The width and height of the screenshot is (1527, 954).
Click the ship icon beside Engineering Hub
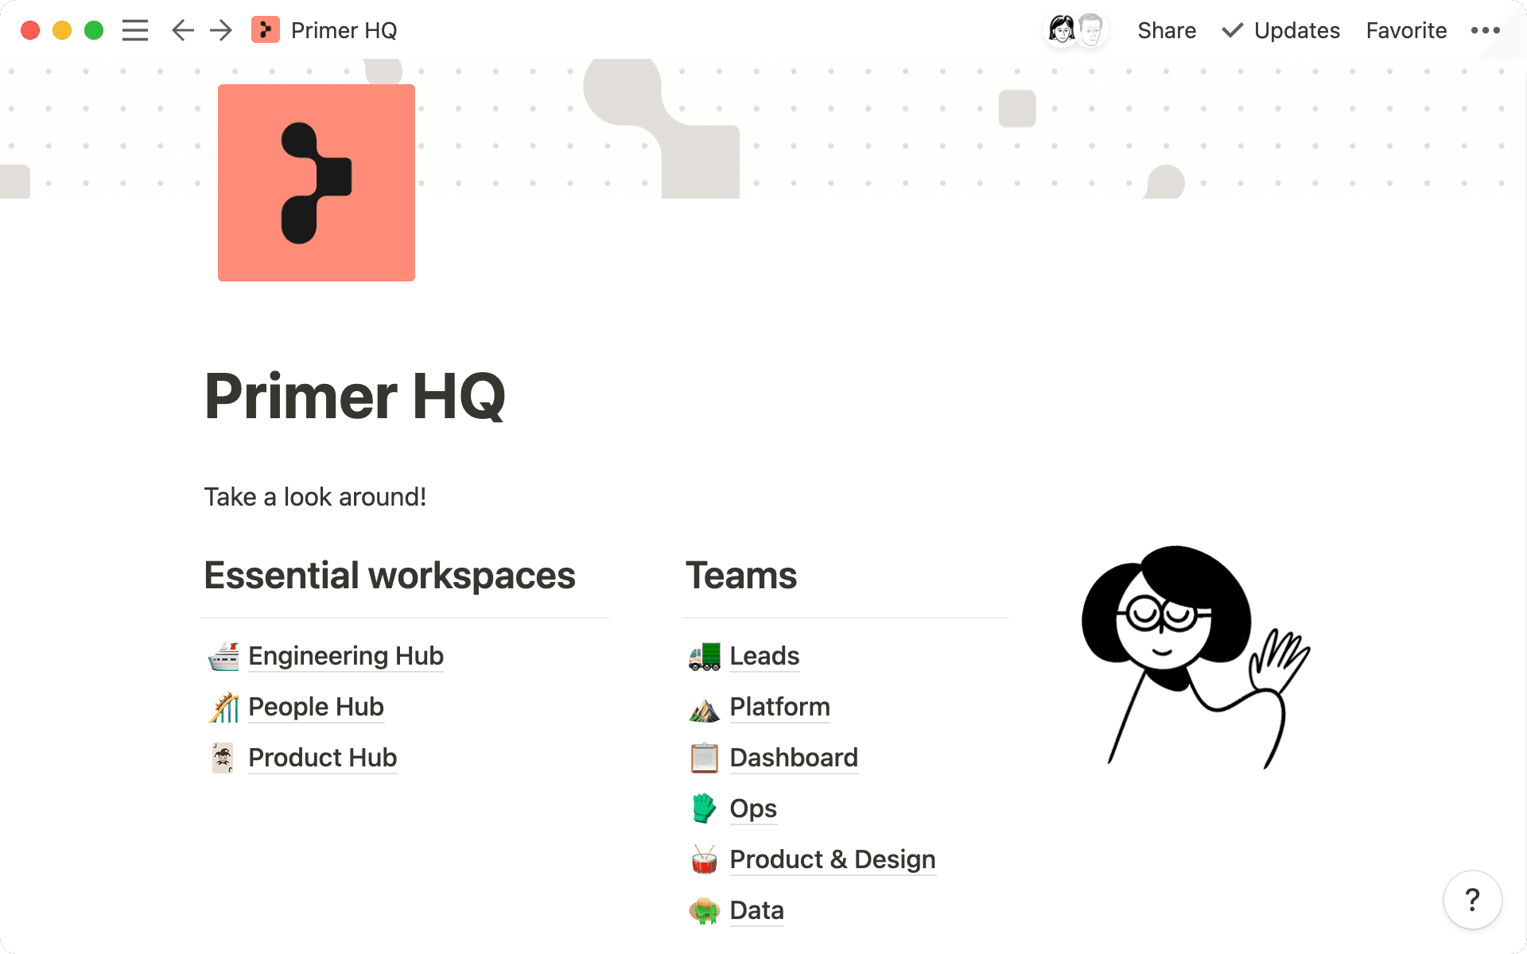(x=223, y=657)
